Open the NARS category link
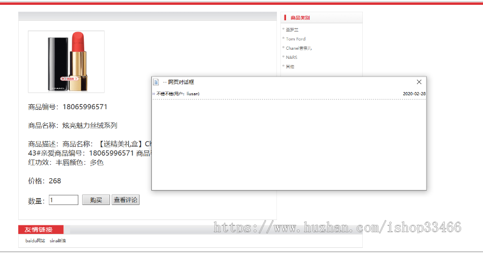 (x=291, y=57)
